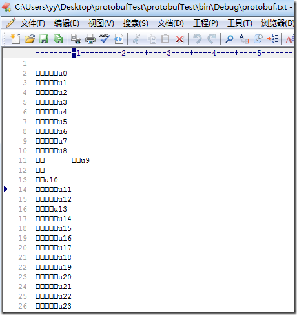297x315 pixels.
Task: Click the text ending in u11
Action: point(54,190)
